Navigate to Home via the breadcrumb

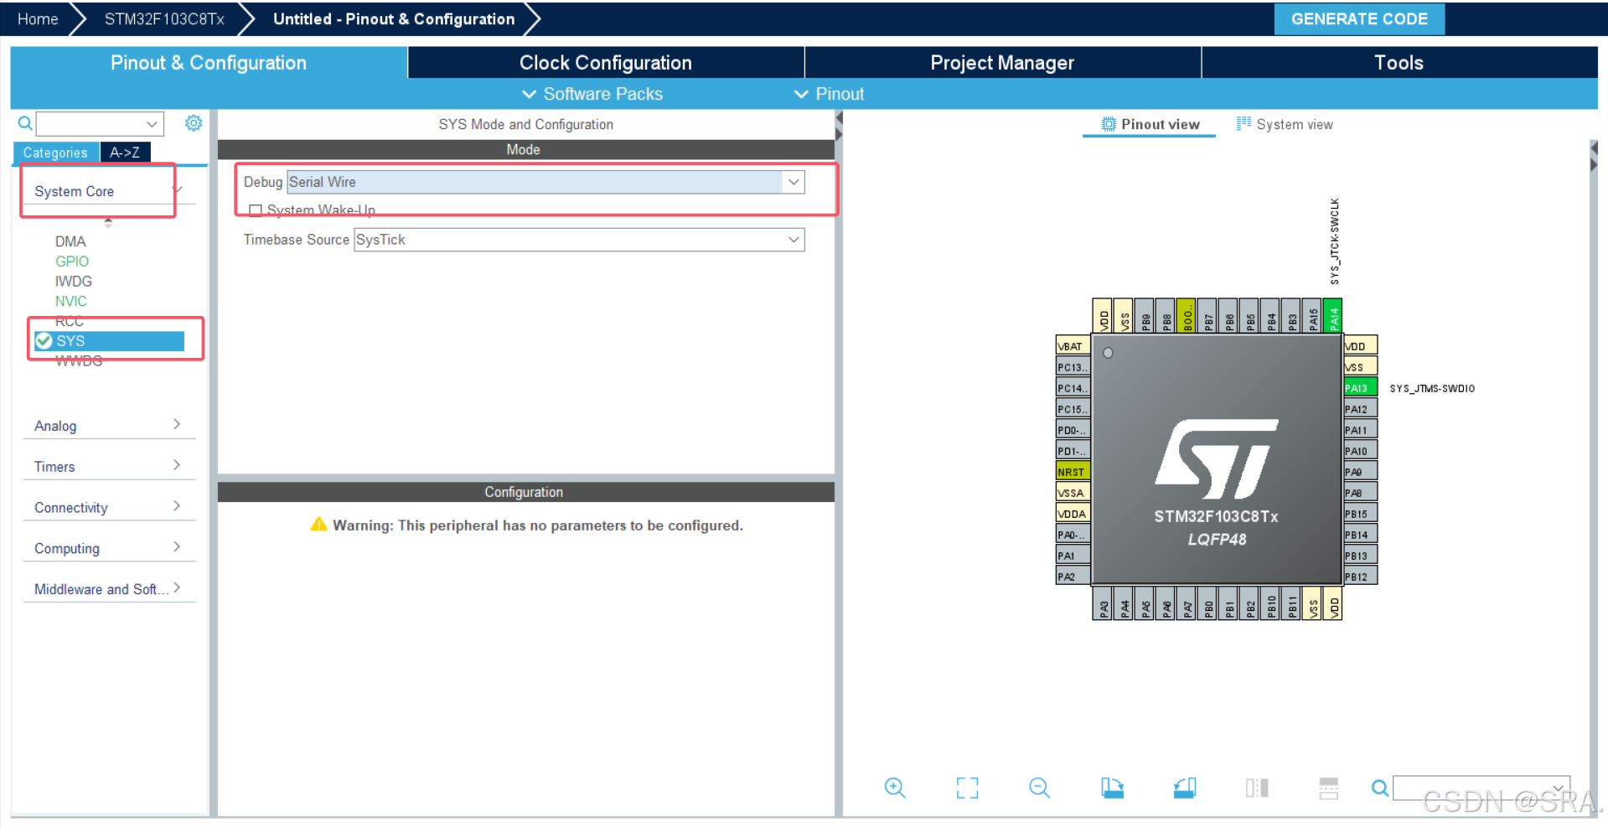[37, 18]
